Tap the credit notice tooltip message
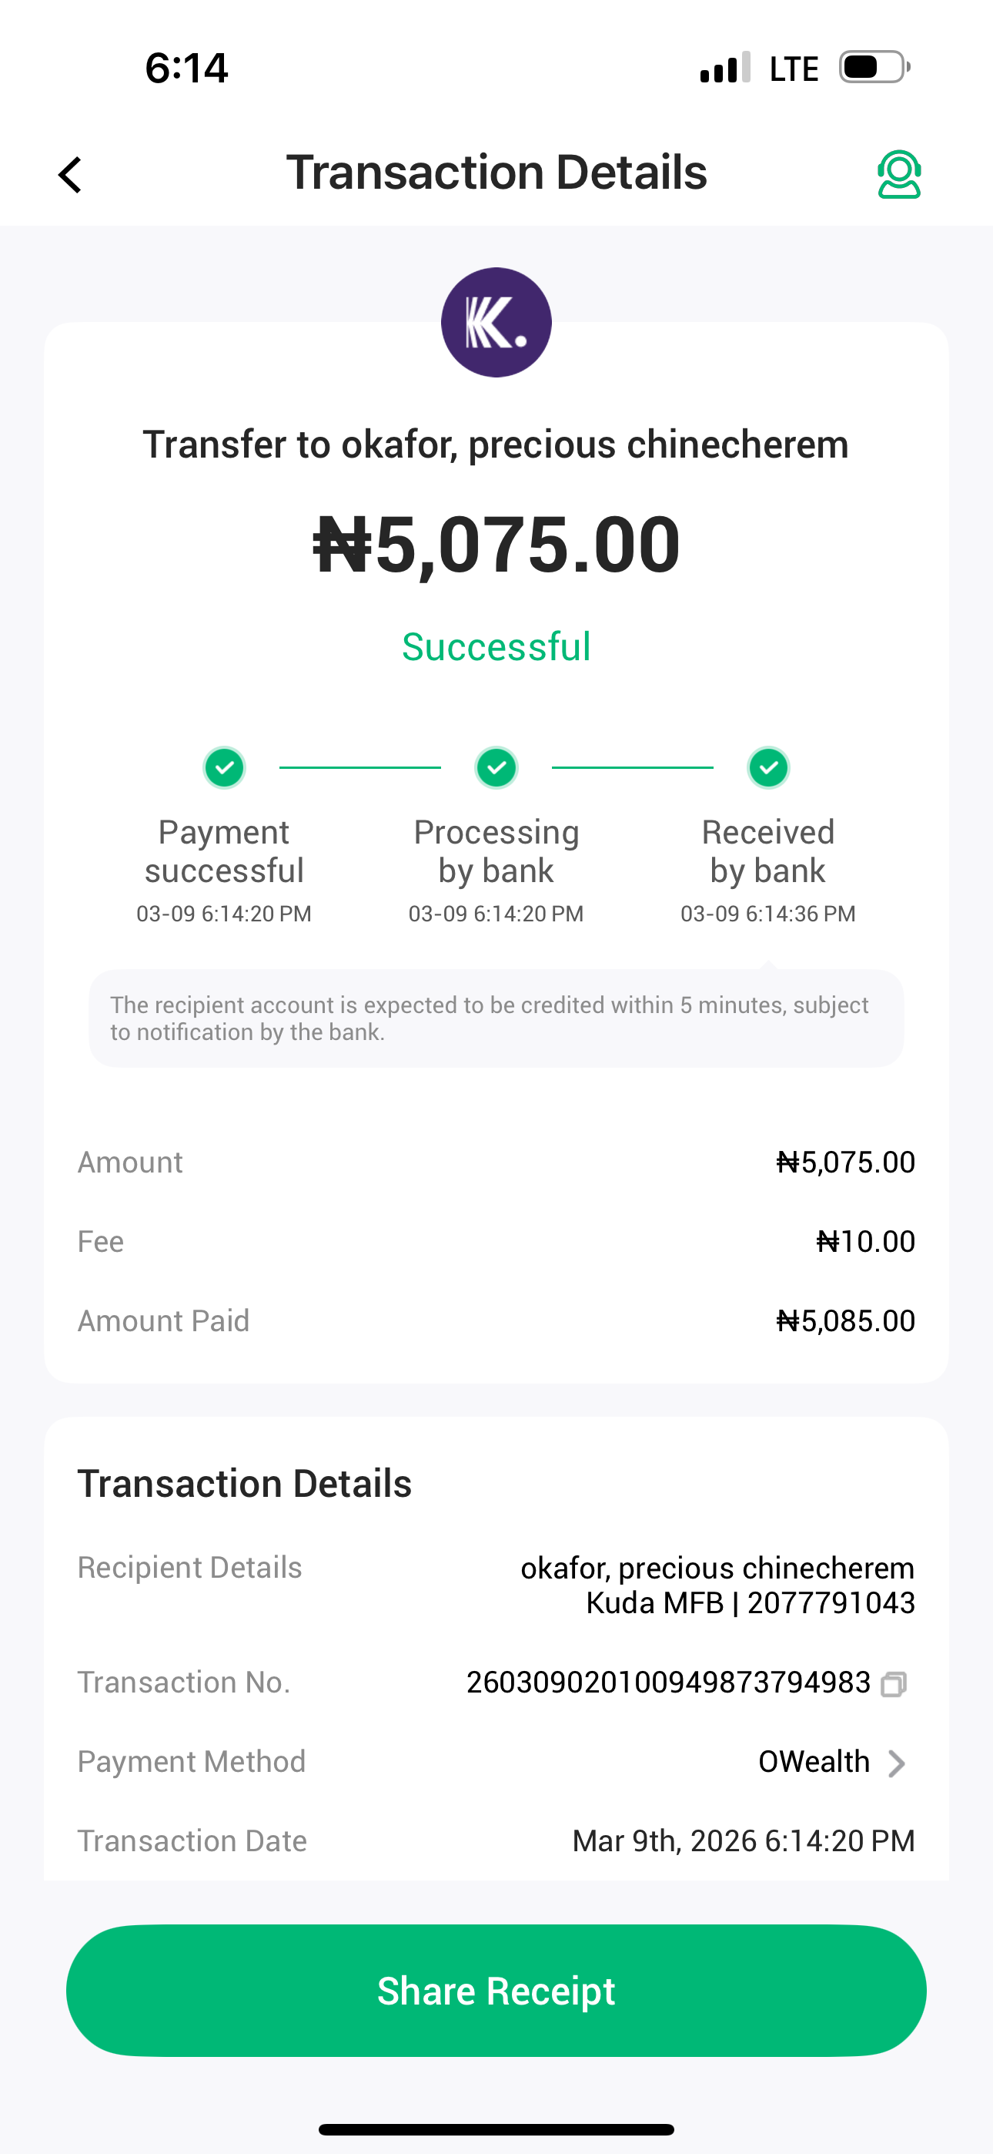This screenshot has width=993, height=2154. pos(496,1018)
